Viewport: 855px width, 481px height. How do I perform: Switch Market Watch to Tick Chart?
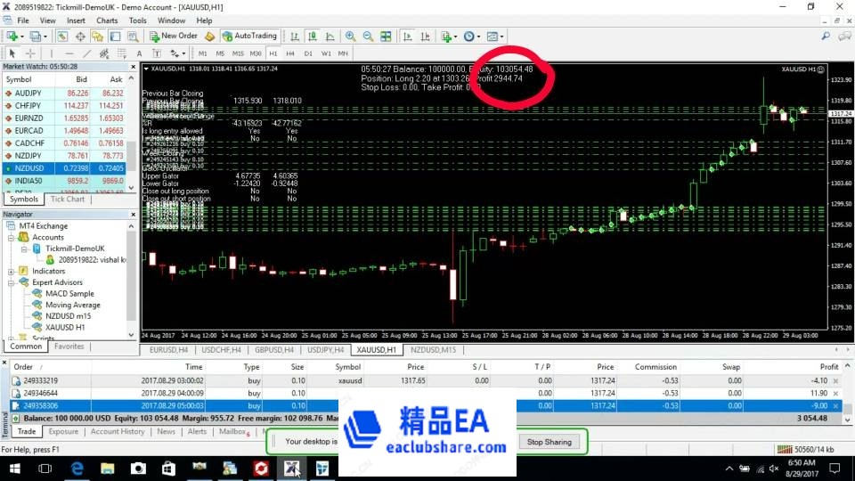[x=68, y=199]
